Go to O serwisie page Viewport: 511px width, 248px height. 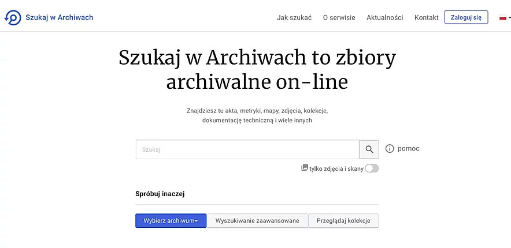[339, 17]
